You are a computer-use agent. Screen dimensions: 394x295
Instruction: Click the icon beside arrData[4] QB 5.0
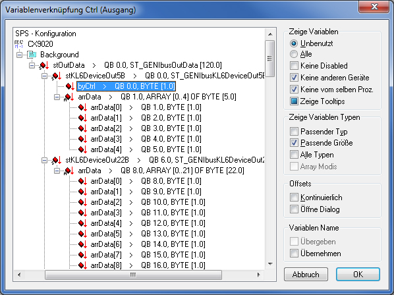tap(82, 149)
